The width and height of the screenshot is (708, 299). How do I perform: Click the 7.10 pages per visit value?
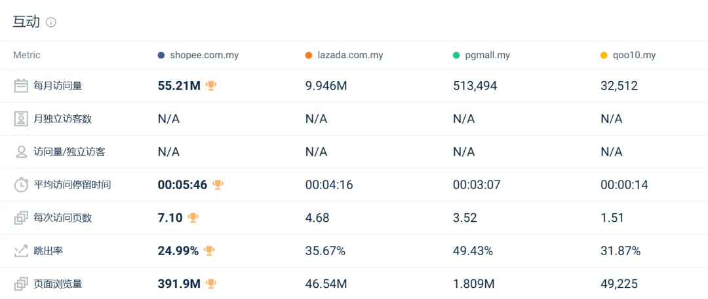[170, 218]
